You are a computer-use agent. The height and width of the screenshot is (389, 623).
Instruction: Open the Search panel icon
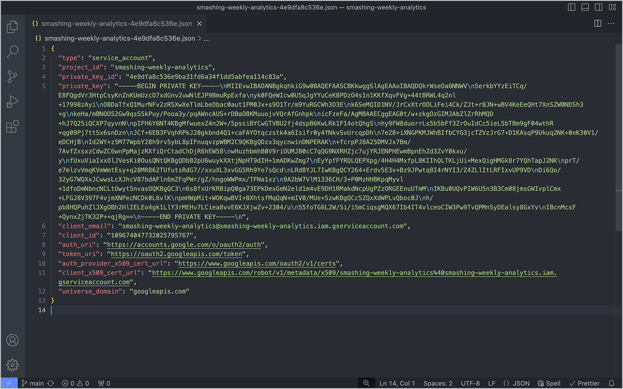pyautogui.click(x=13, y=51)
